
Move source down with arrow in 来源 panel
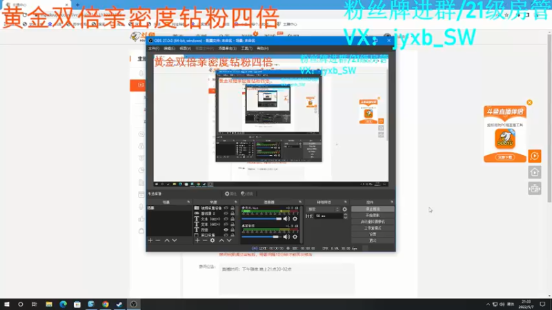[229, 240]
